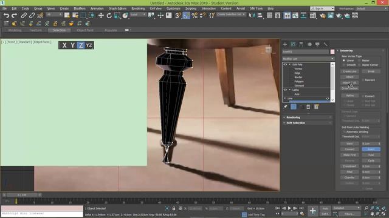This screenshot has width=389, height=218.
Task: Click the Chamfer button
Action: [x=349, y=177]
